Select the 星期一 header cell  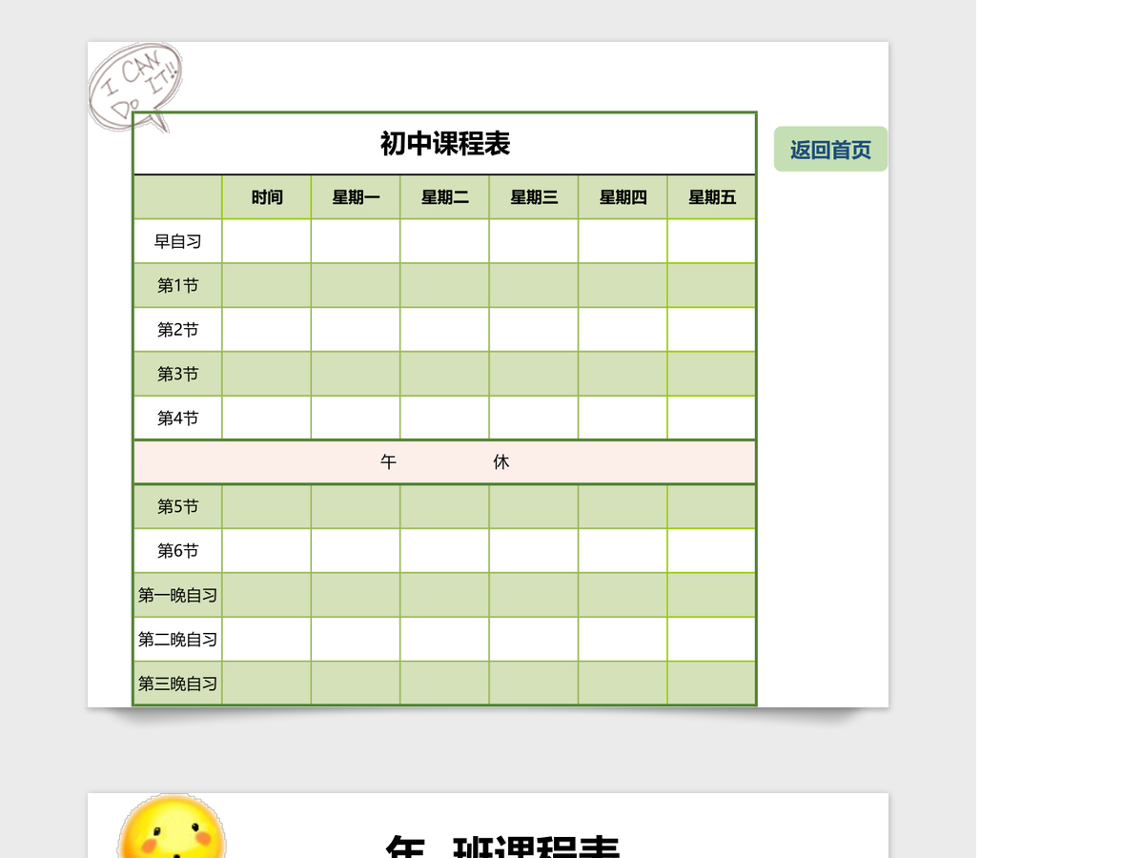356,197
